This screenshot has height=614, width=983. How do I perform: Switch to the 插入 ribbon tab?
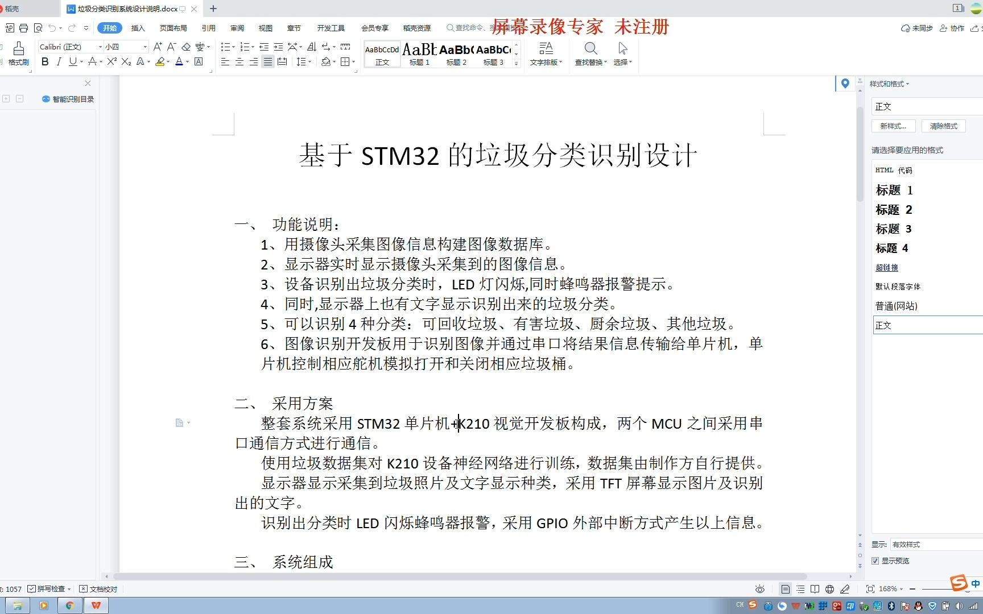pos(138,28)
